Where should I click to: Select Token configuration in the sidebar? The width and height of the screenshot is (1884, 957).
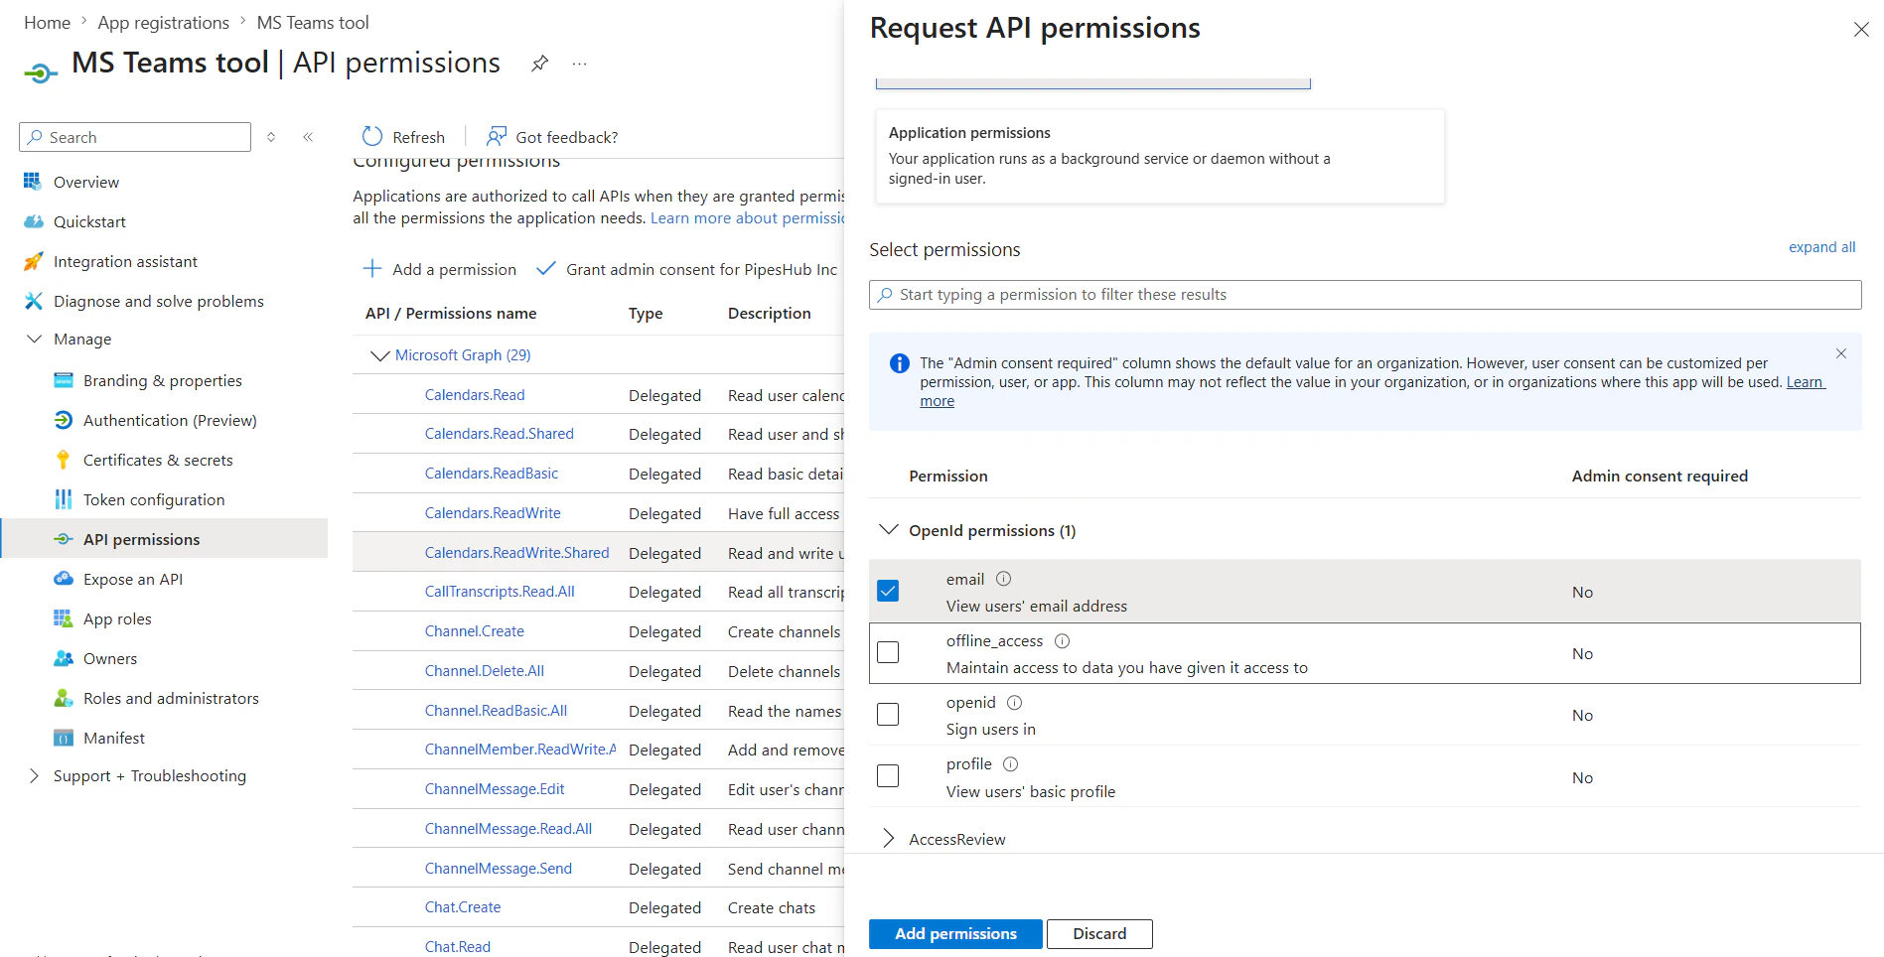point(153,499)
